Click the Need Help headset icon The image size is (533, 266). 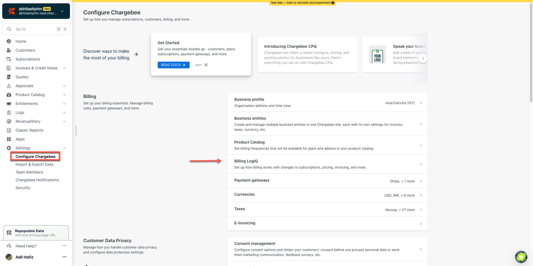coord(9,246)
